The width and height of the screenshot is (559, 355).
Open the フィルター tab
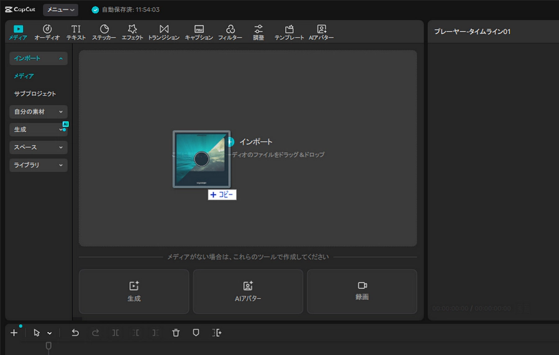[x=230, y=32]
